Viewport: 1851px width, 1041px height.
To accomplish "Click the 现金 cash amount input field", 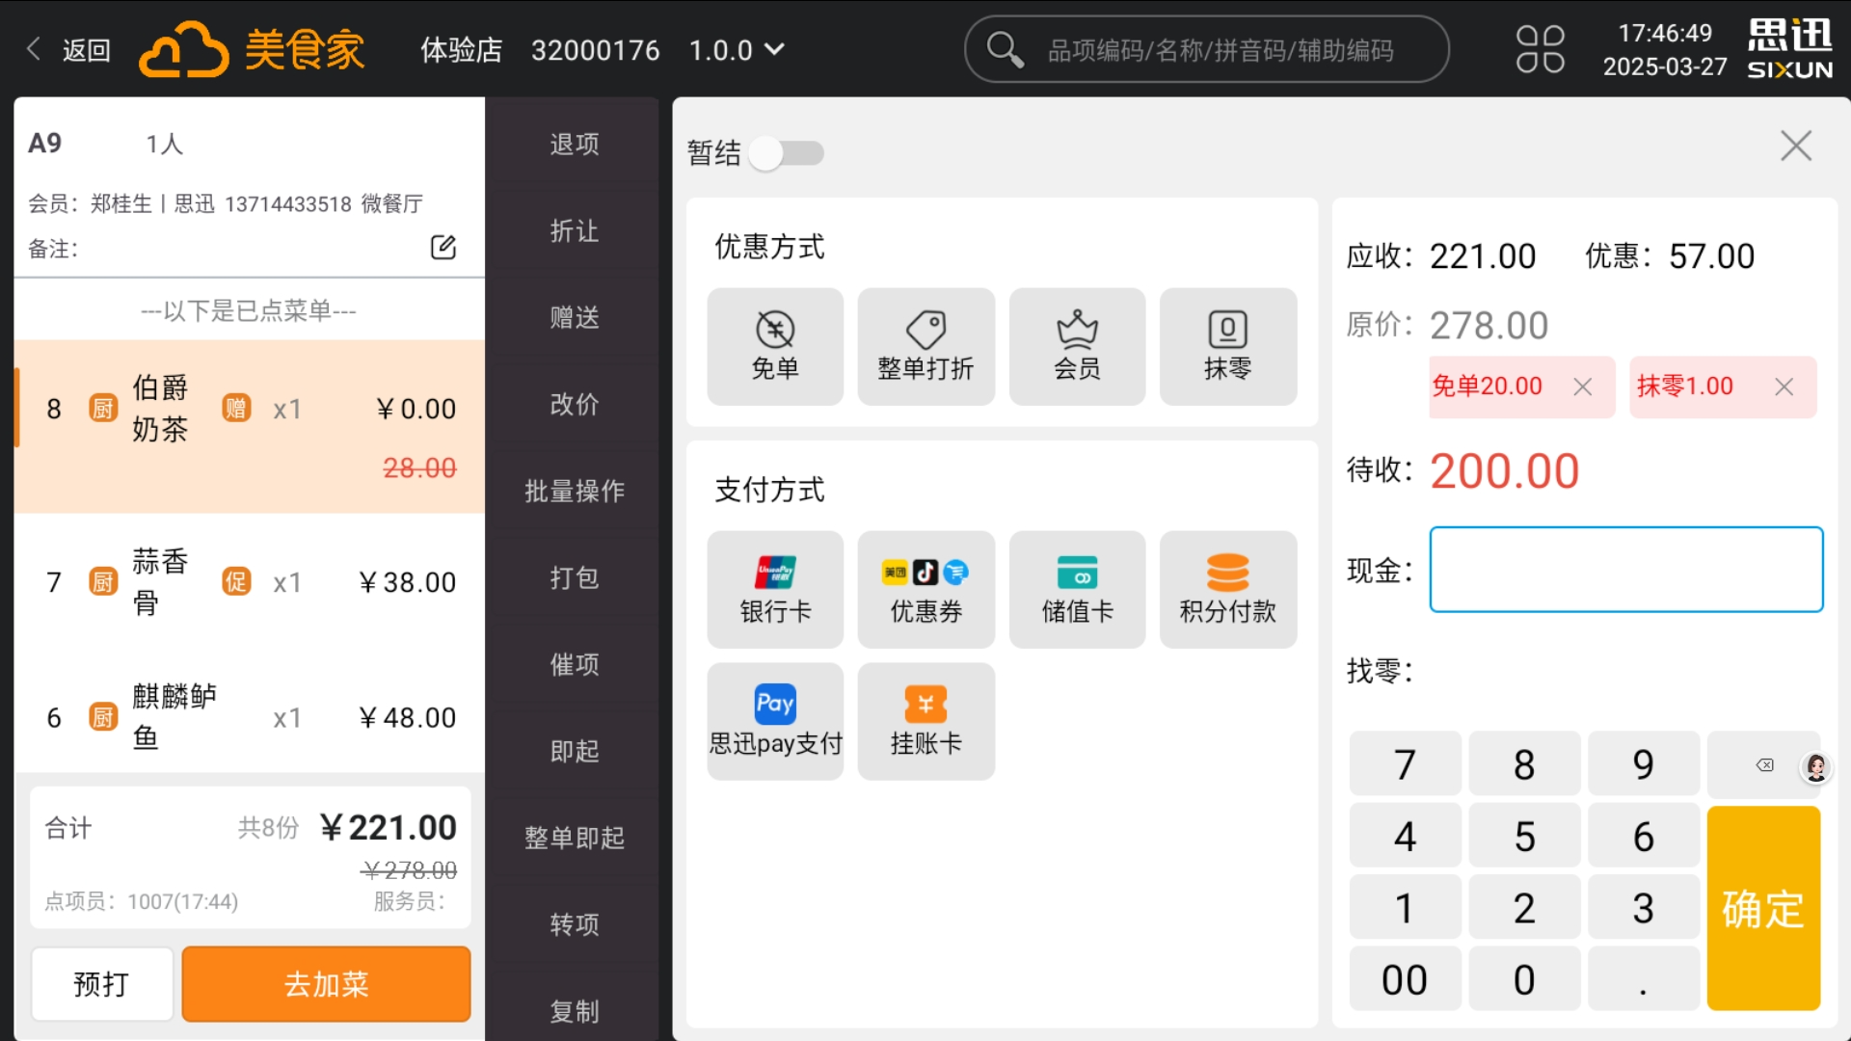I will click(x=1625, y=570).
